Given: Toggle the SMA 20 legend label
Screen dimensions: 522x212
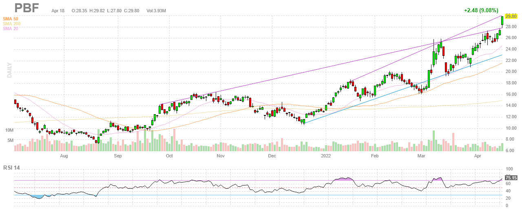Looking at the screenshot, I should 11,29.
